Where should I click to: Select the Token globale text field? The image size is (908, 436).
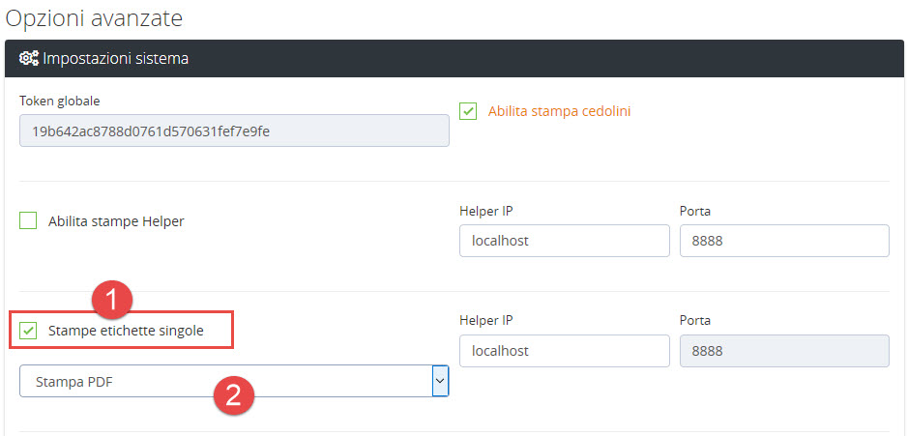click(x=234, y=131)
